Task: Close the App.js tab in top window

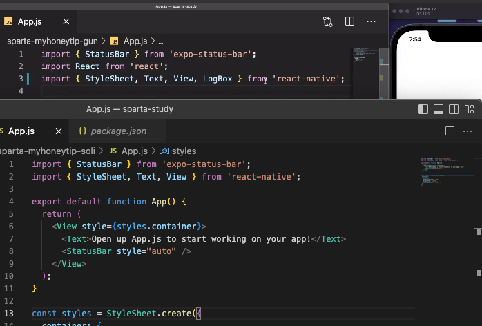Action: [66, 21]
